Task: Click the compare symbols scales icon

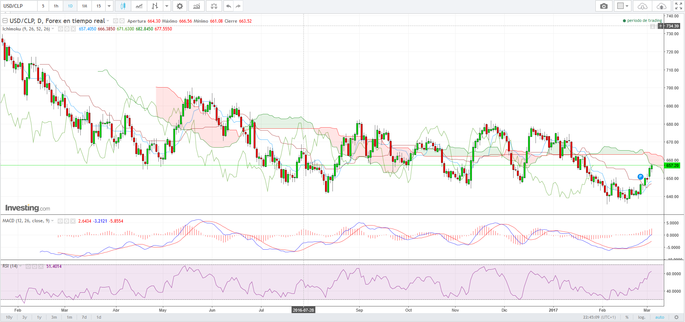Action: [214, 6]
